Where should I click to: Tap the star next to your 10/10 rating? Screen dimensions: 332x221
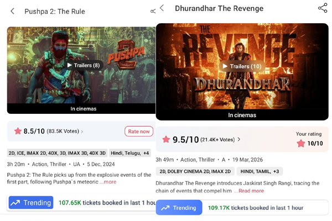pos(300,144)
